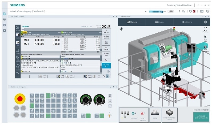
Task: Click the windows arrangement icon in top toolbar
Action: (208, 11)
